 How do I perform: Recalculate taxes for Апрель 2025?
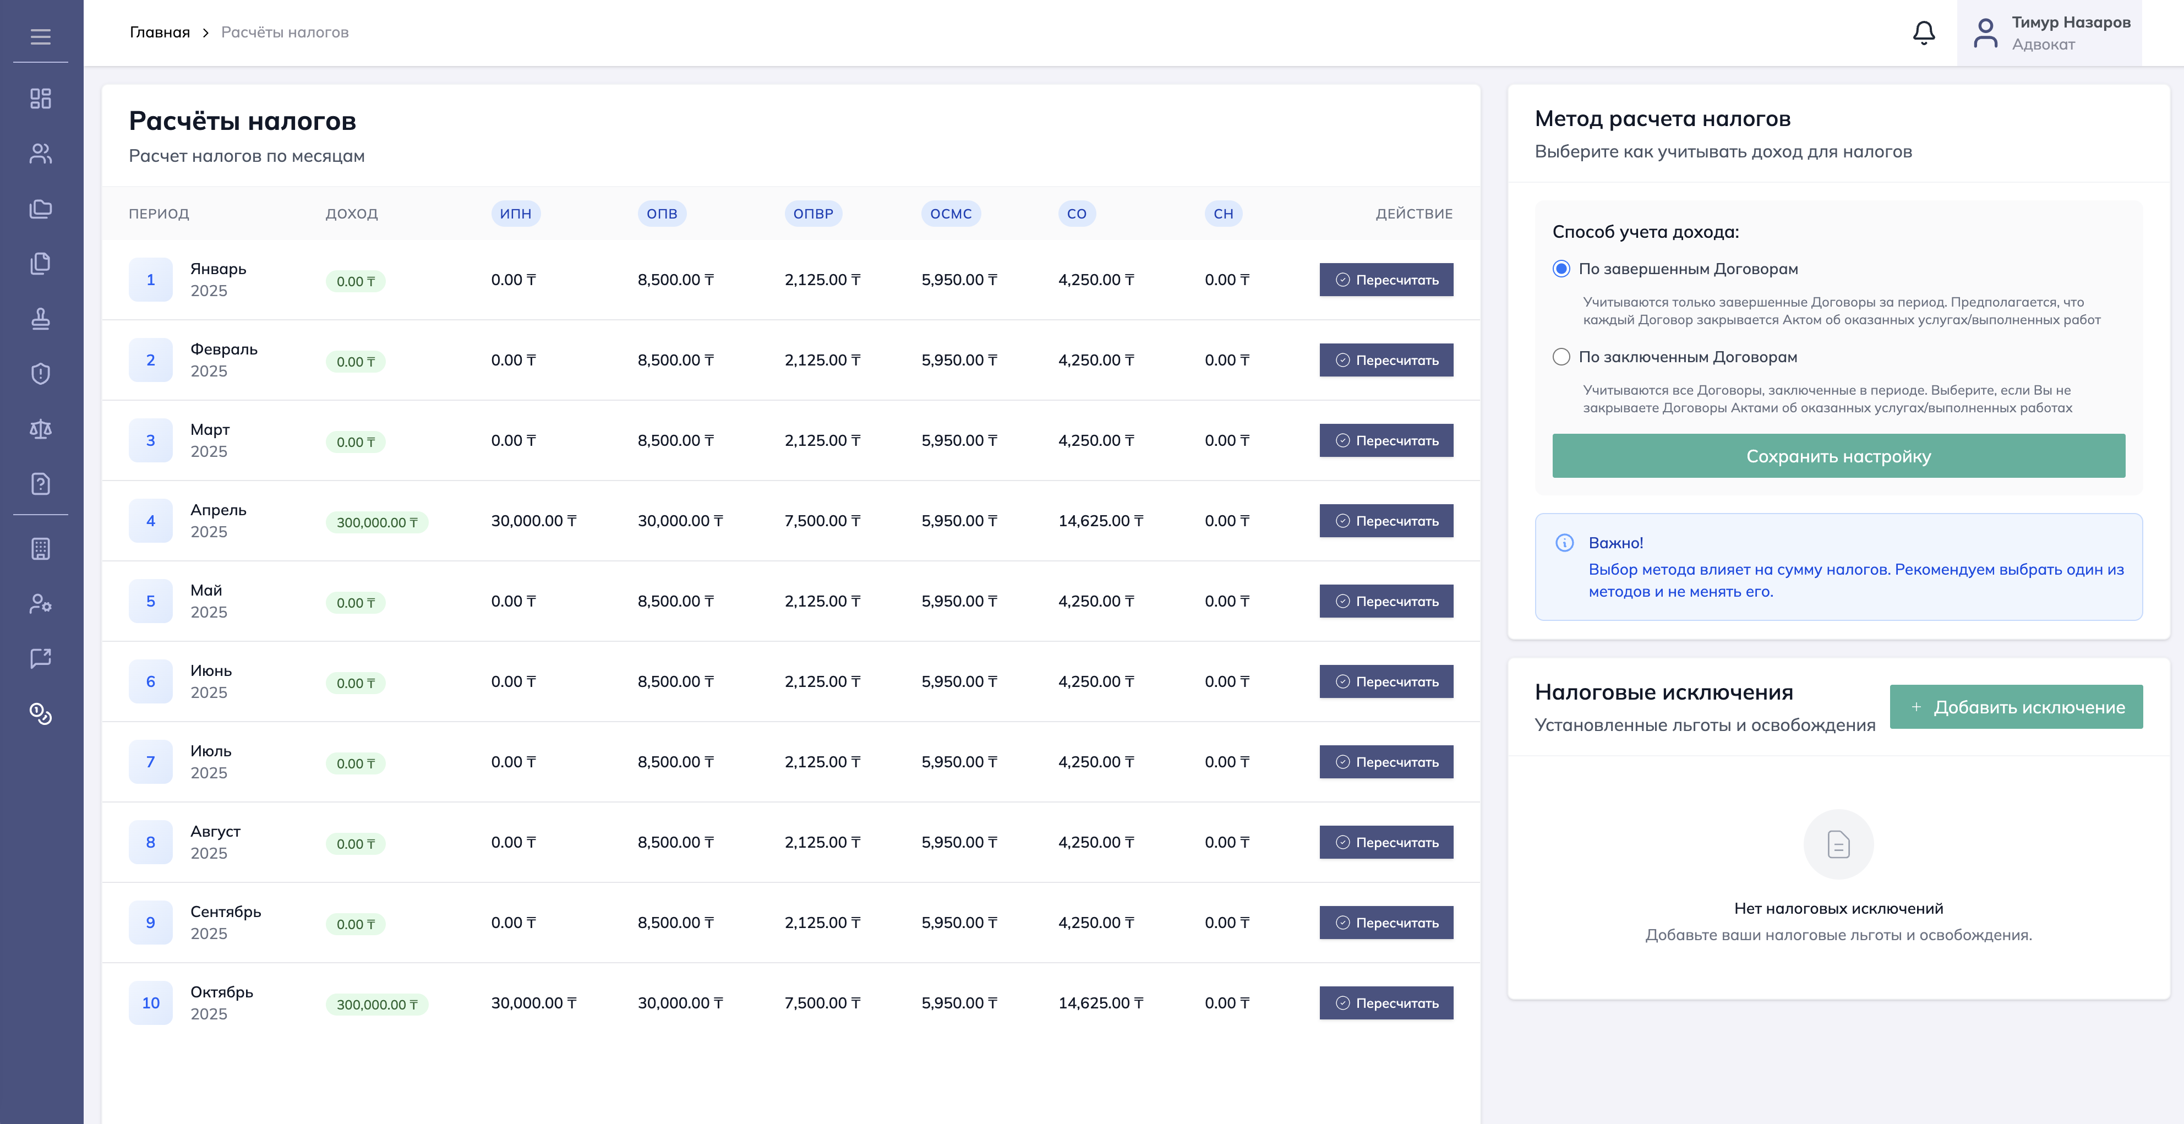(x=1385, y=521)
